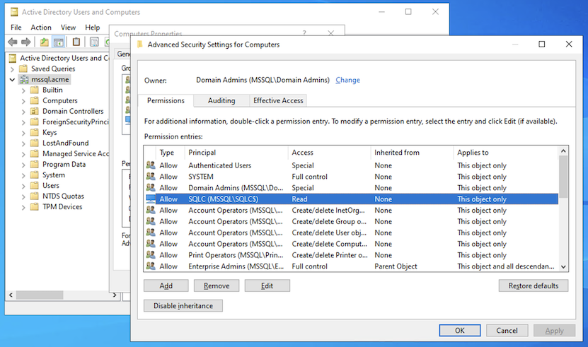The width and height of the screenshot is (588, 347).
Task: Click the Properties icon in the ADUC toolbar
Action: coord(94,42)
